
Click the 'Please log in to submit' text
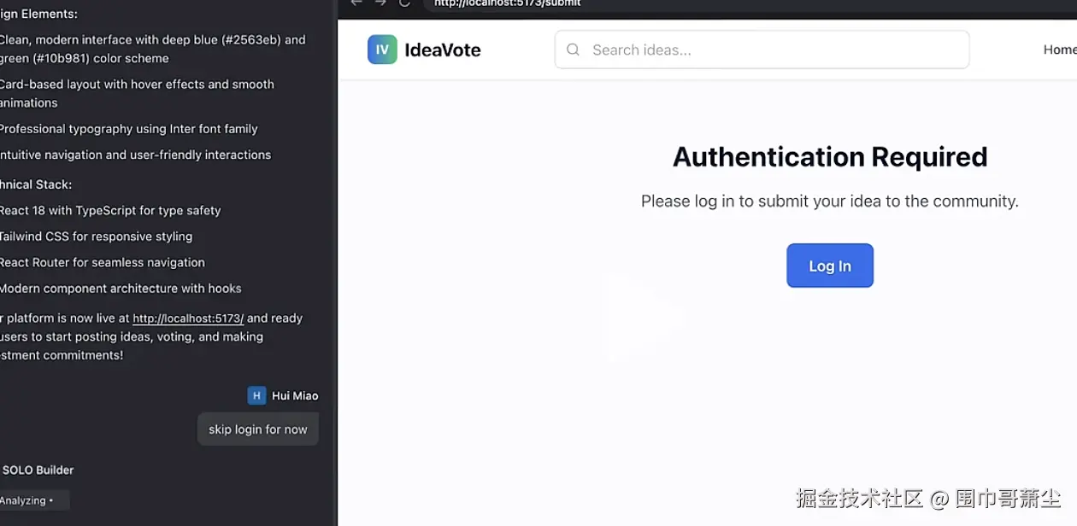(x=830, y=202)
